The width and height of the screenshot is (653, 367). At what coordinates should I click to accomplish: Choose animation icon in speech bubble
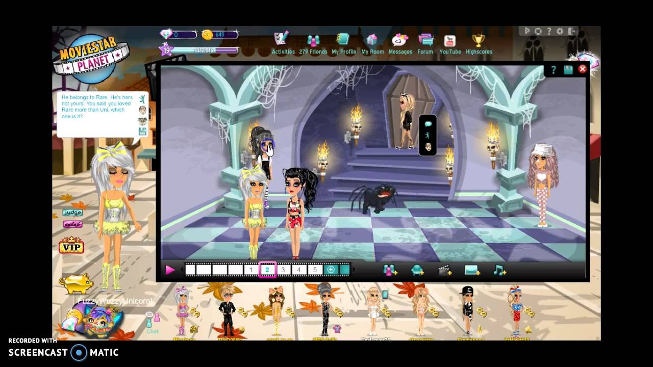coord(142,98)
